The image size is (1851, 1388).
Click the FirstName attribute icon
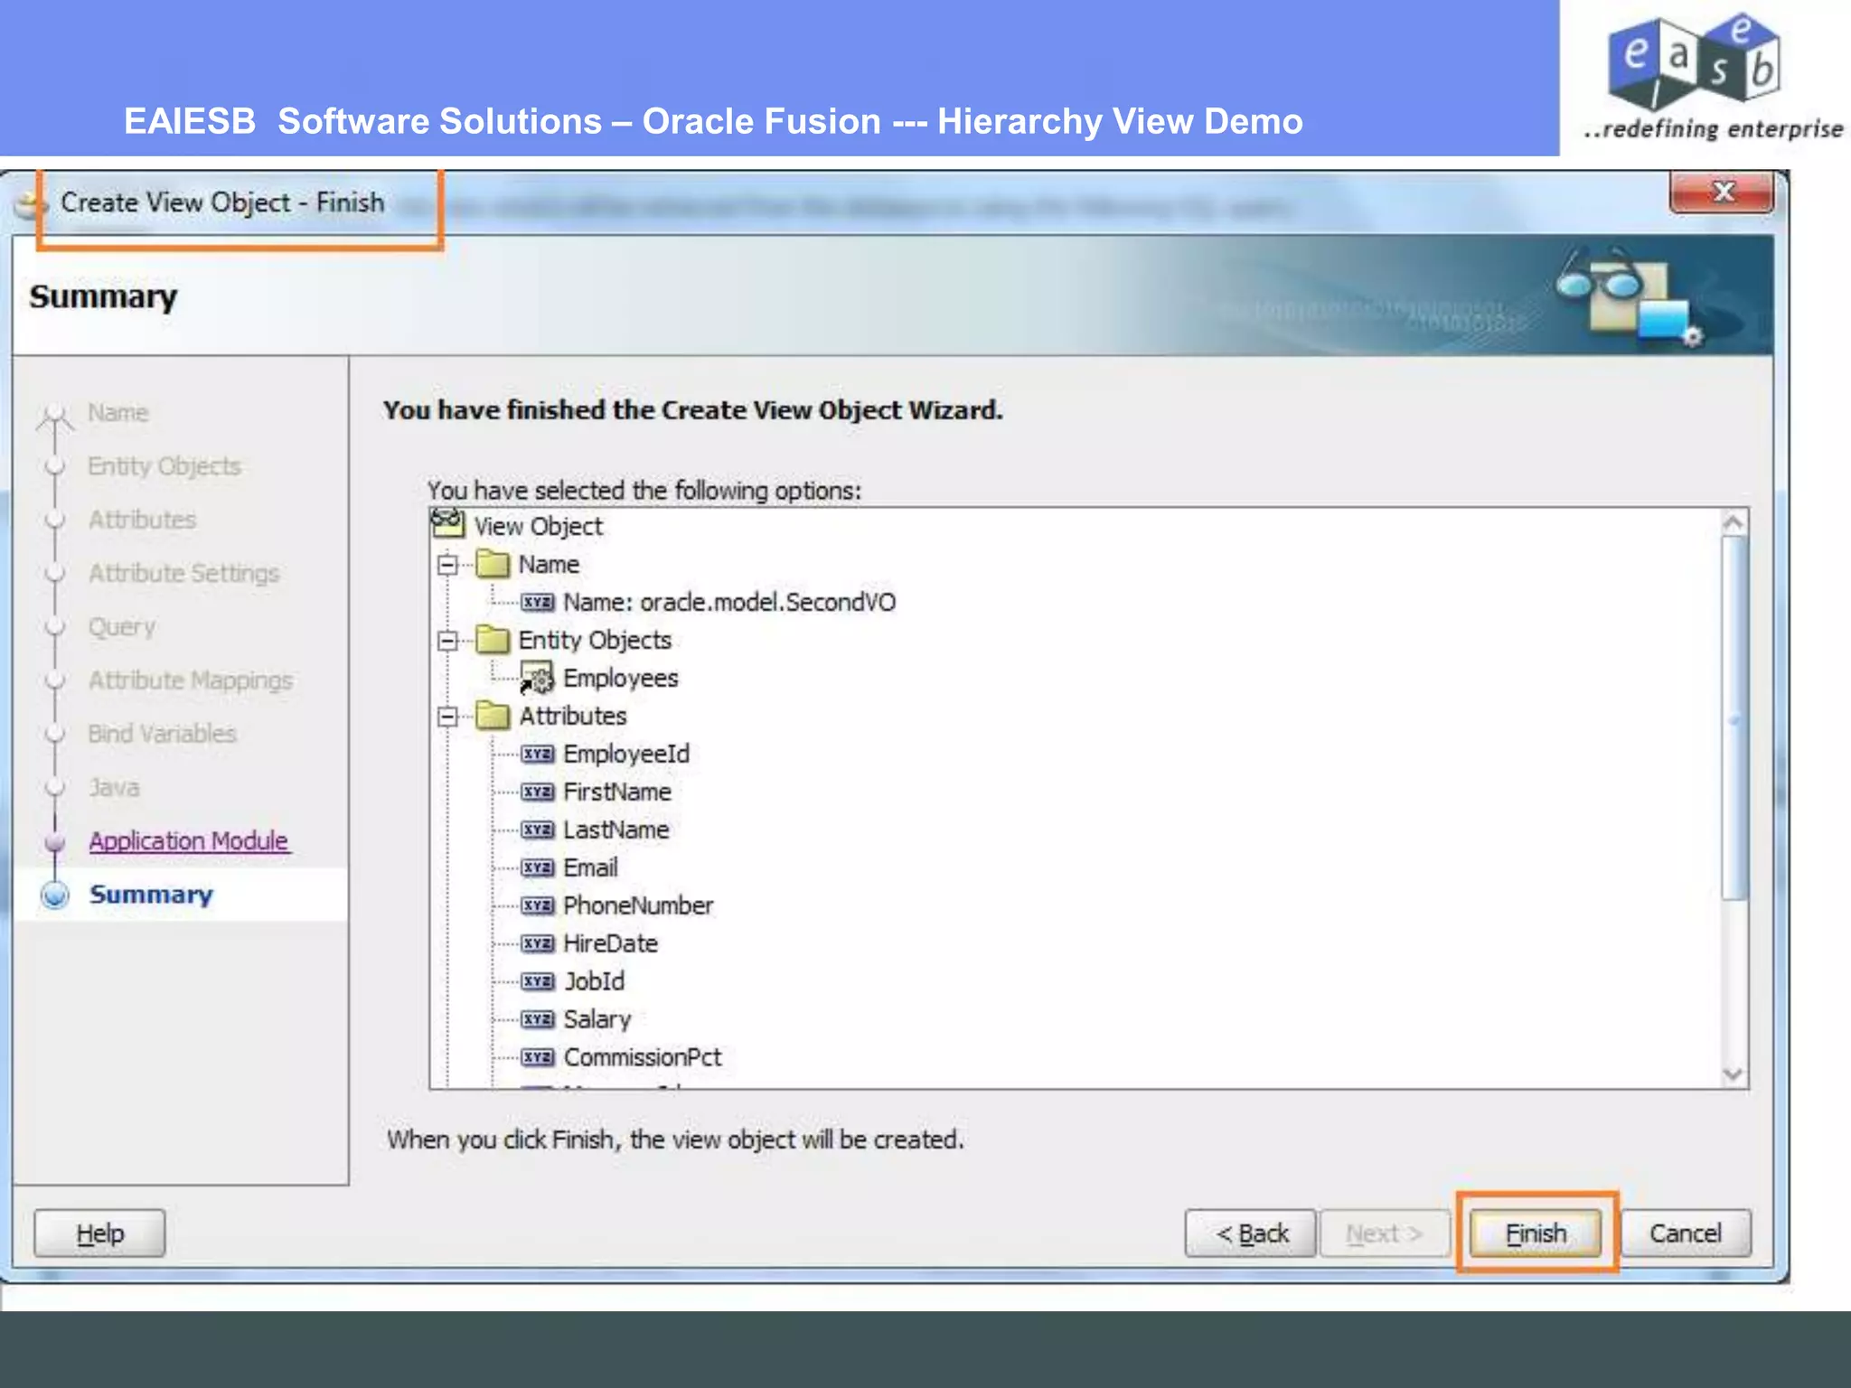point(538,792)
